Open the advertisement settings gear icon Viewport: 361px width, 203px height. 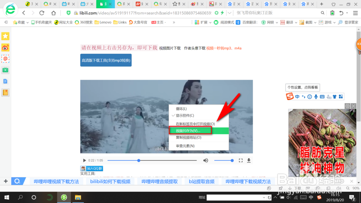[347, 106]
